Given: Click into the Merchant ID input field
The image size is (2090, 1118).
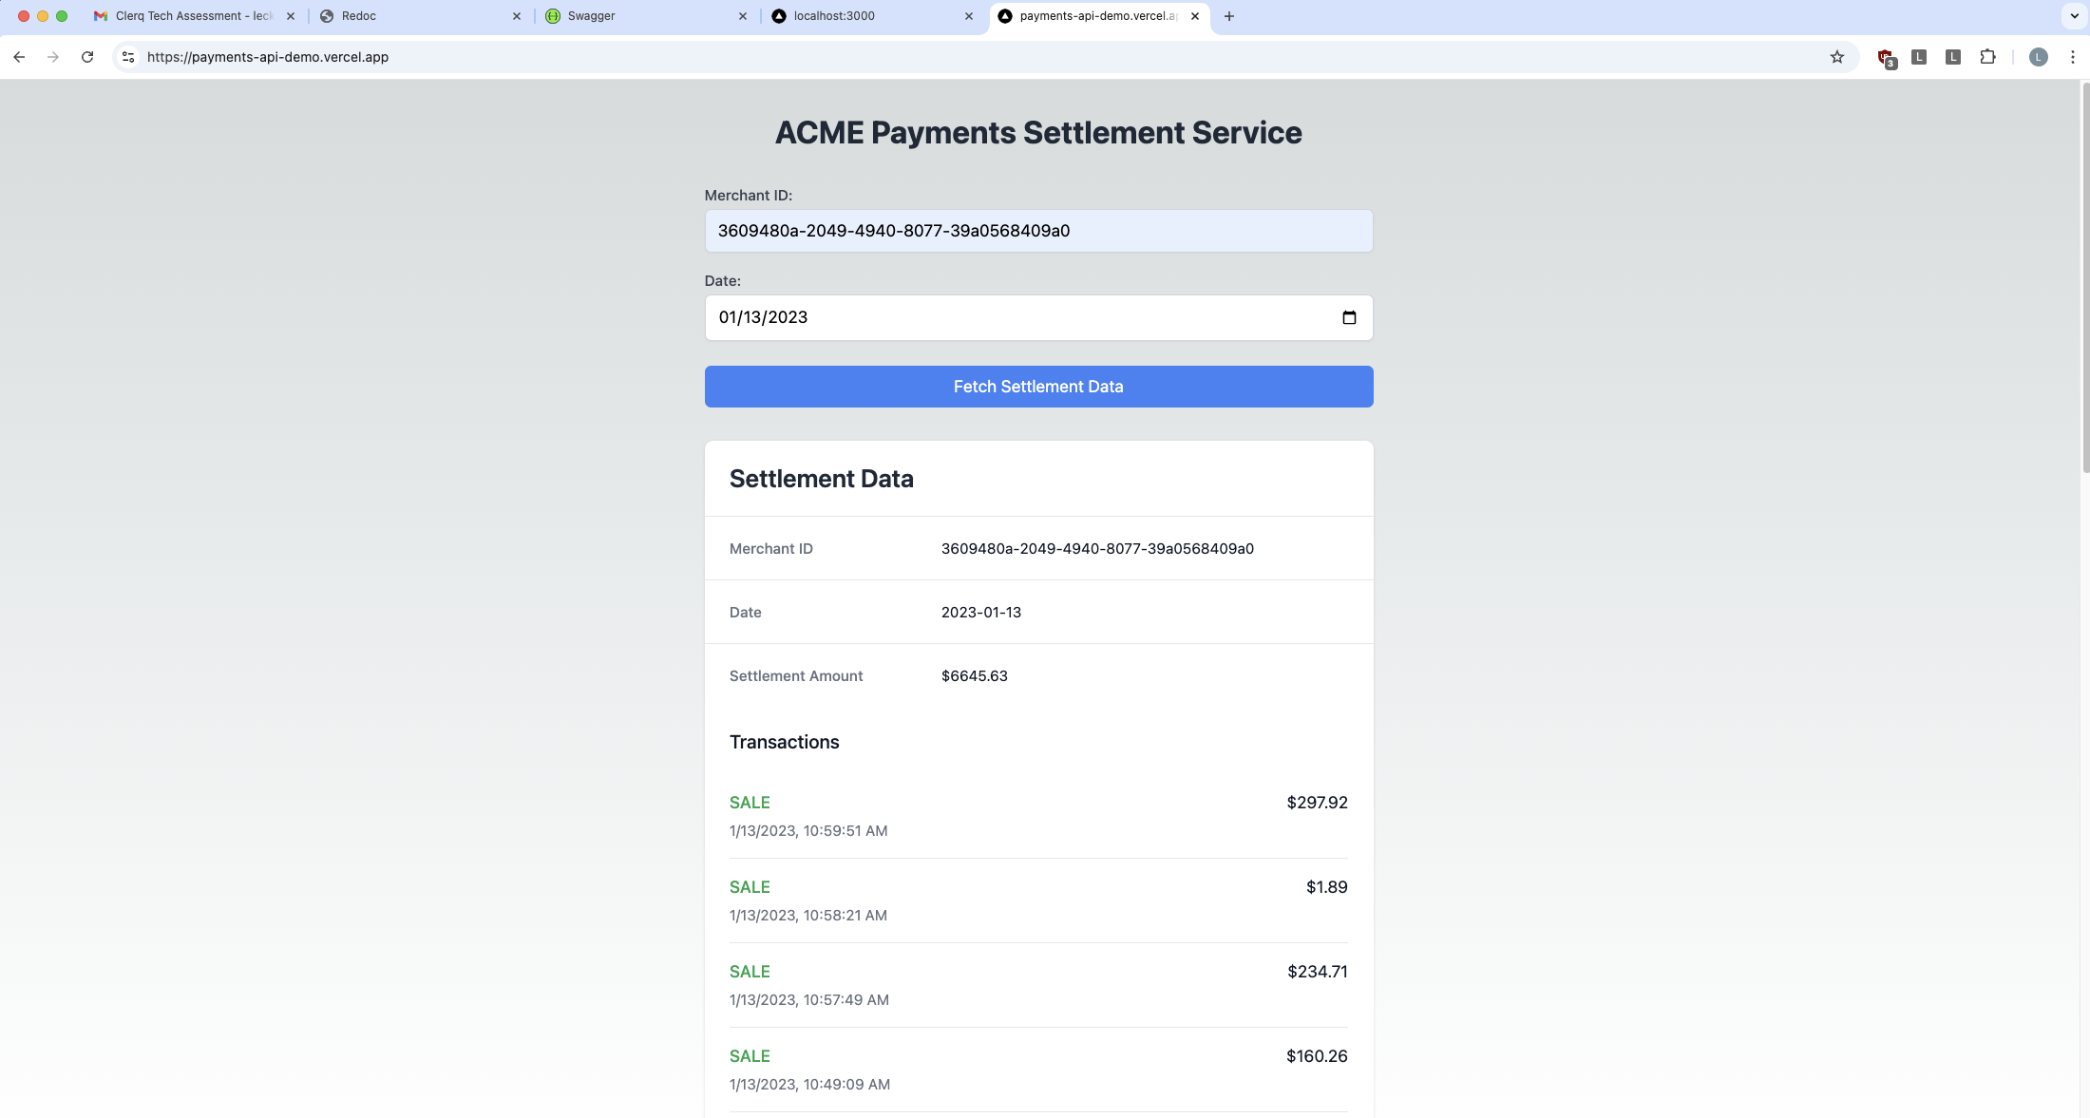Looking at the screenshot, I should click(1038, 231).
